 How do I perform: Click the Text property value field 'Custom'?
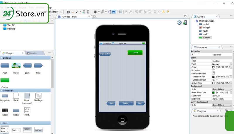coord(222,61)
